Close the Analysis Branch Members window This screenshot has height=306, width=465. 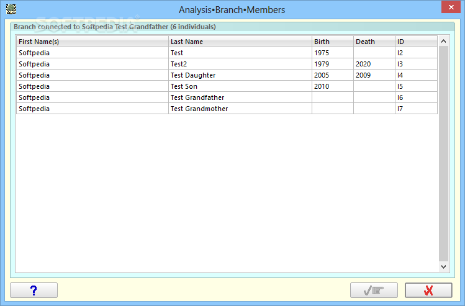coord(451,7)
